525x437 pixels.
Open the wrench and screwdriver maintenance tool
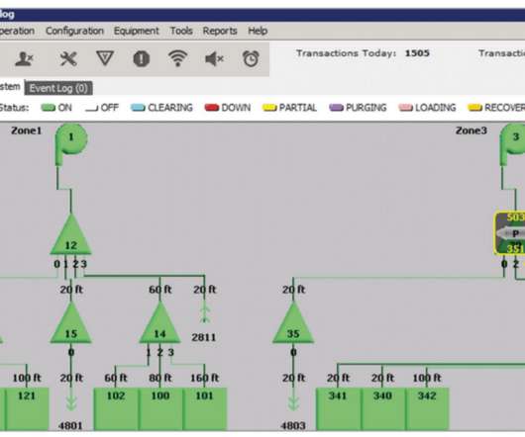tap(68, 59)
